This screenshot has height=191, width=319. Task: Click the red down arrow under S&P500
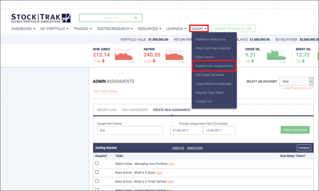[x=154, y=61]
